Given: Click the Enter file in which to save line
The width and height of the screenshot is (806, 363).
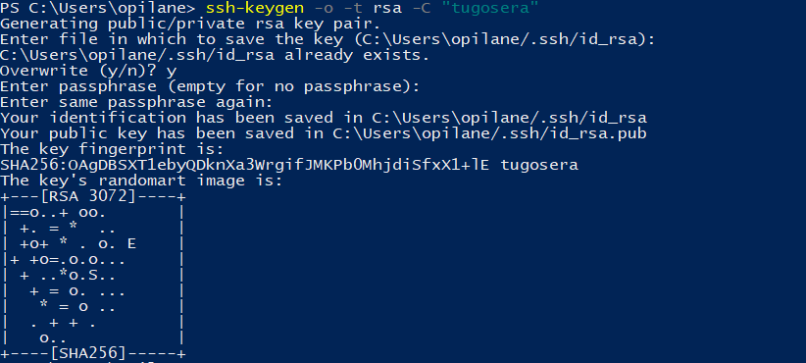Looking at the screenshot, I should pos(327,39).
